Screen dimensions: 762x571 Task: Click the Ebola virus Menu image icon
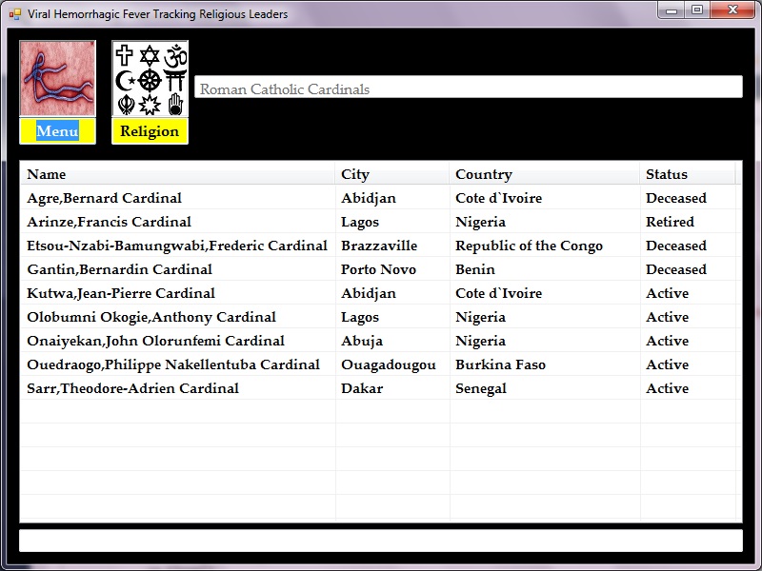point(57,80)
